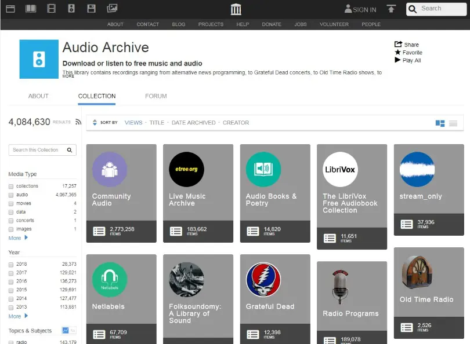The image size is (470, 344).
Task: Switch to list view icon
Action: point(453,123)
